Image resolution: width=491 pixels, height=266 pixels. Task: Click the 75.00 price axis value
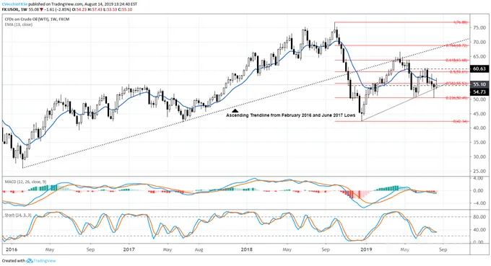pos(479,28)
